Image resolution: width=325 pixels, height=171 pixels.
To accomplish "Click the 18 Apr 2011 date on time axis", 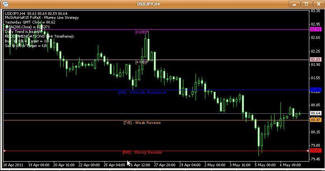I will 13,165.
